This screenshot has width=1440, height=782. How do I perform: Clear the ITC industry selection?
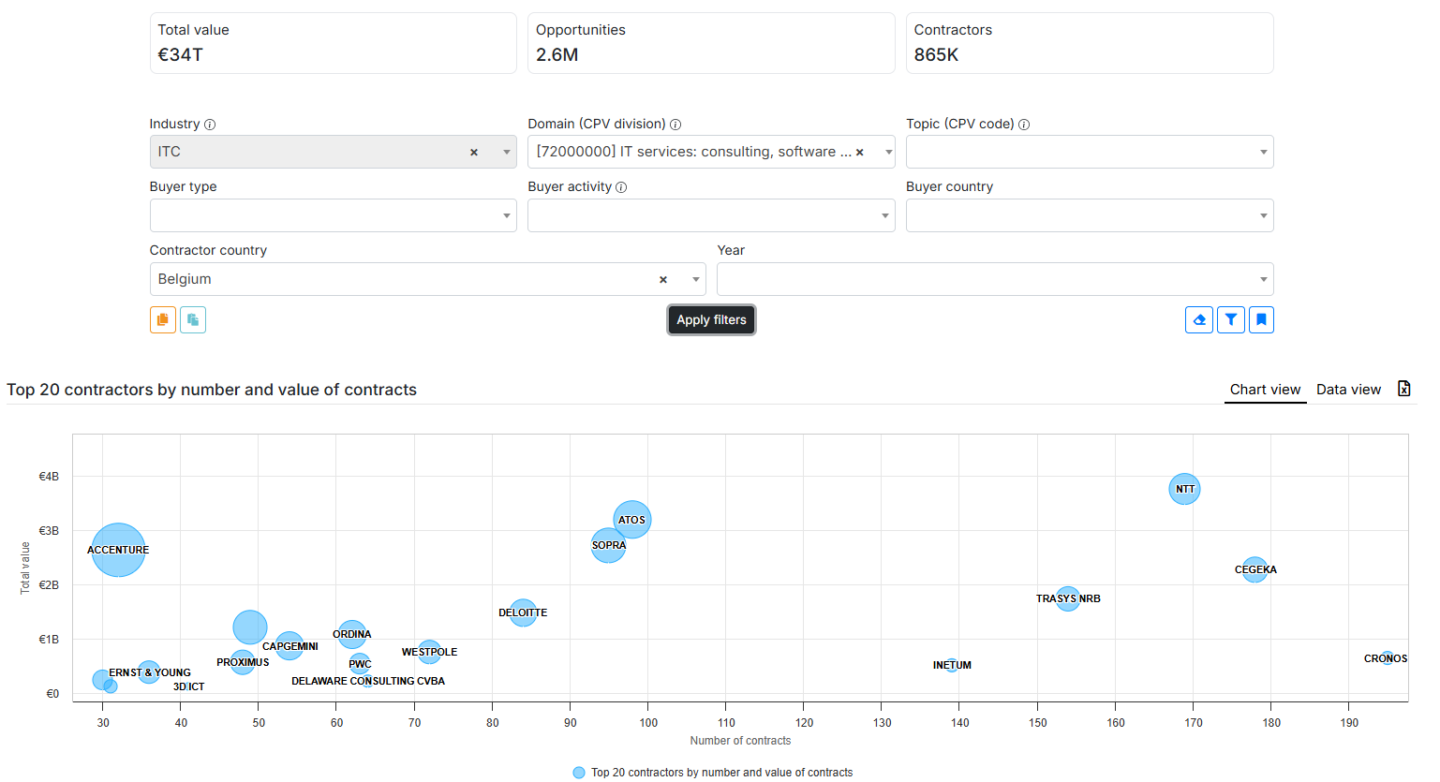click(x=474, y=152)
